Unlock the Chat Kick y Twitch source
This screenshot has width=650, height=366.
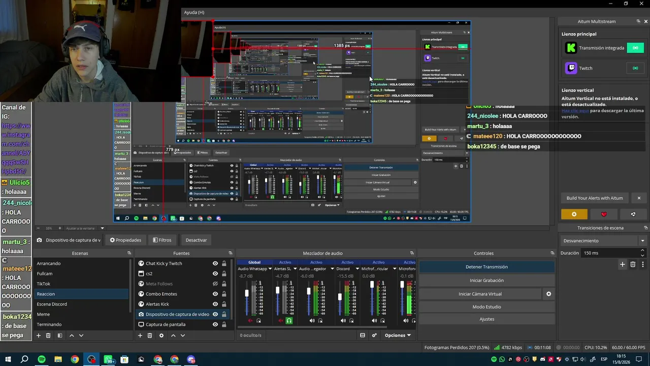(224, 263)
